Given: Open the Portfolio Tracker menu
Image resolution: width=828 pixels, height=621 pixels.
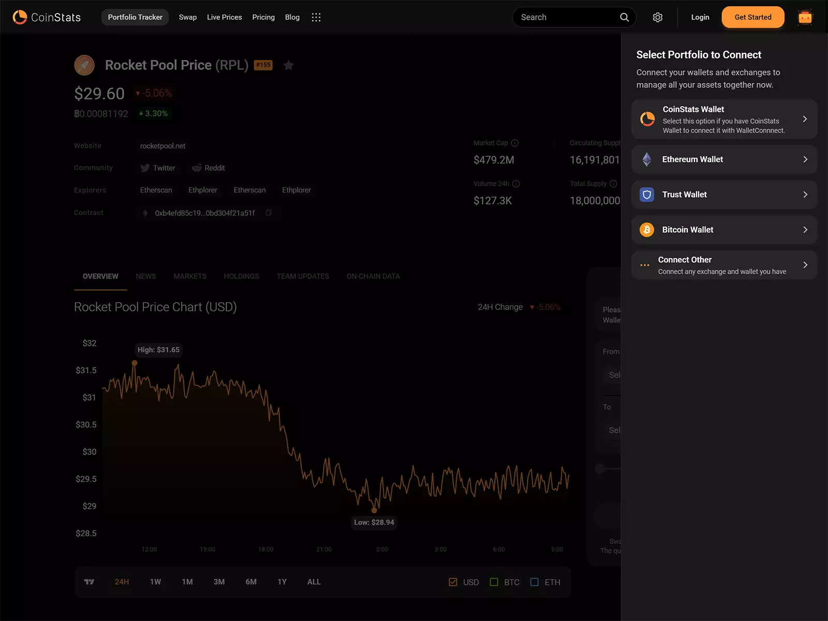Looking at the screenshot, I should pos(135,17).
